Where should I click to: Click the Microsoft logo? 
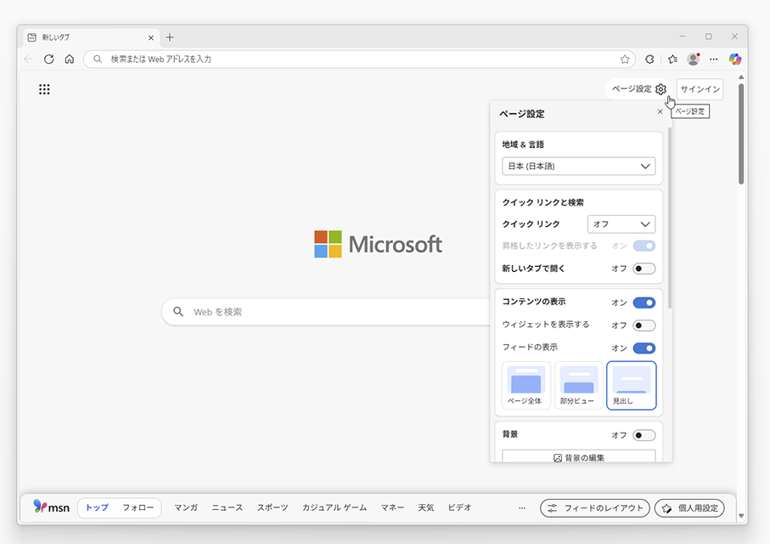[378, 244]
